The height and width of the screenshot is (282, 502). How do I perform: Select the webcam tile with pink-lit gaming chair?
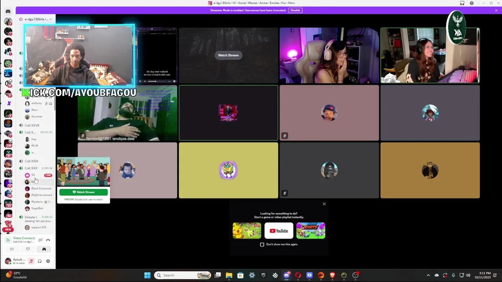pyautogui.click(x=329, y=55)
